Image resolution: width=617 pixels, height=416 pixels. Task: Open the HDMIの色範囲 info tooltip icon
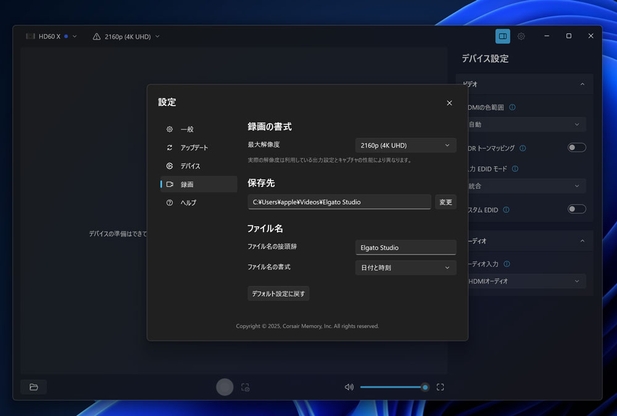(513, 107)
